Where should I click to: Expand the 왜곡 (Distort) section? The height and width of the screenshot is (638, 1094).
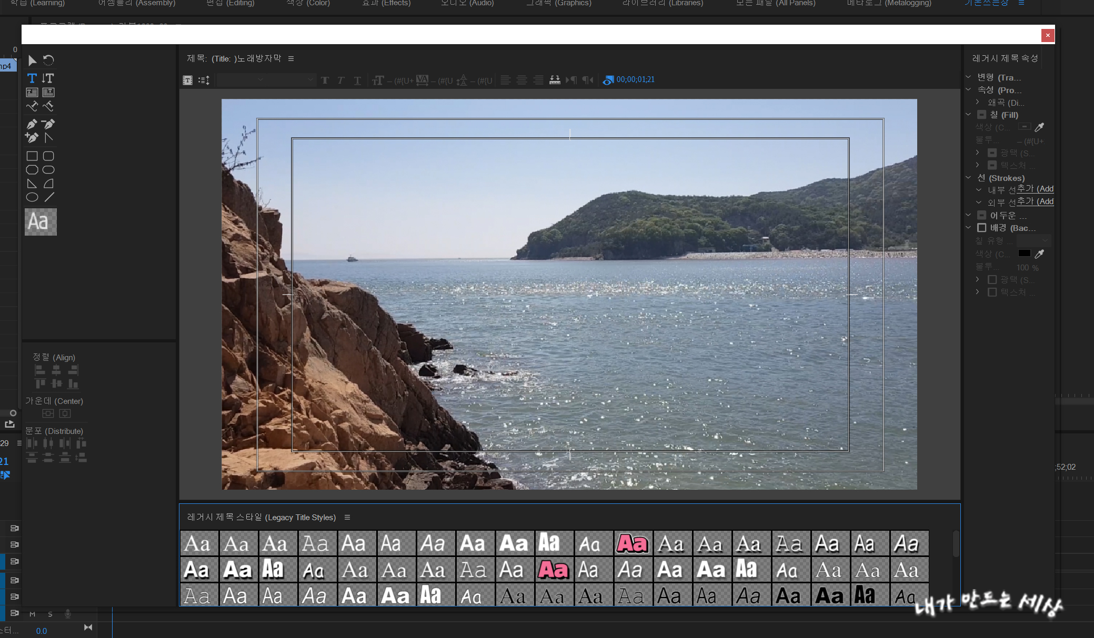(x=977, y=103)
